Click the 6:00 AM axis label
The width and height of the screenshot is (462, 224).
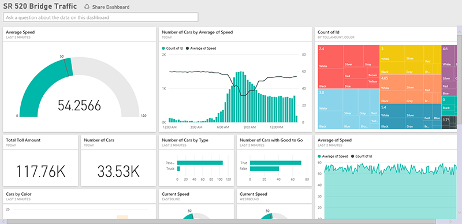click(223, 128)
